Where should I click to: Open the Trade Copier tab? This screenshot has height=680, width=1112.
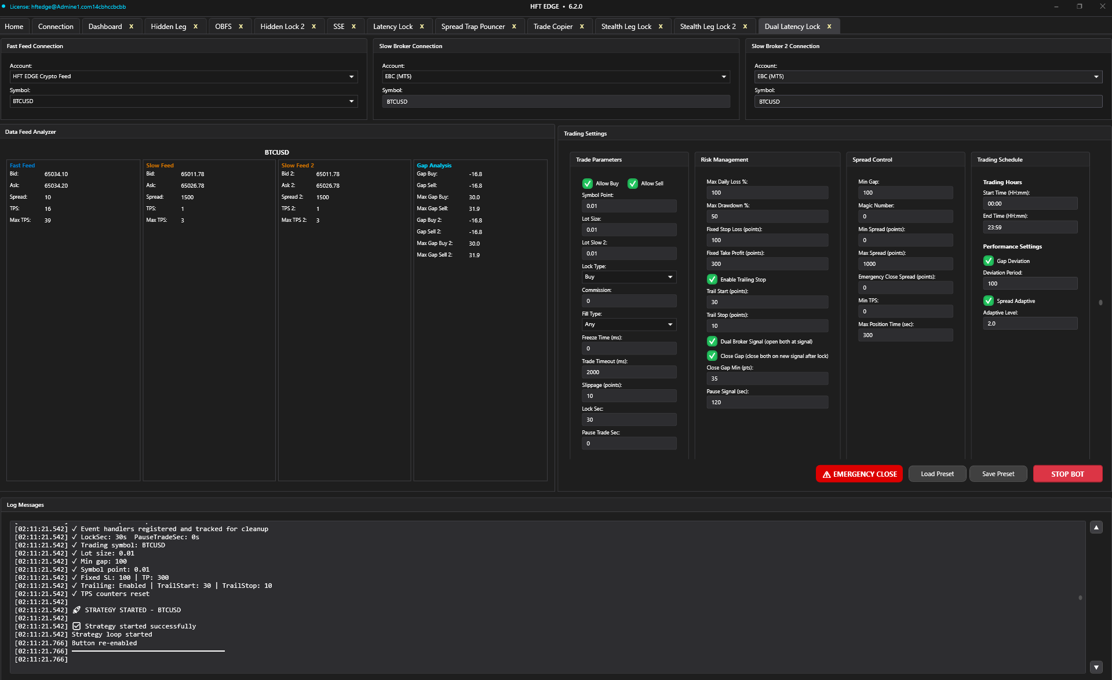pos(553,27)
